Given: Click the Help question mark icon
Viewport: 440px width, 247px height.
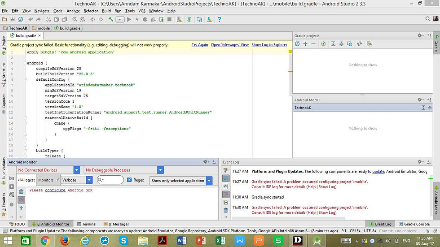Looking at the screenshot, I should tap(220, 19).
